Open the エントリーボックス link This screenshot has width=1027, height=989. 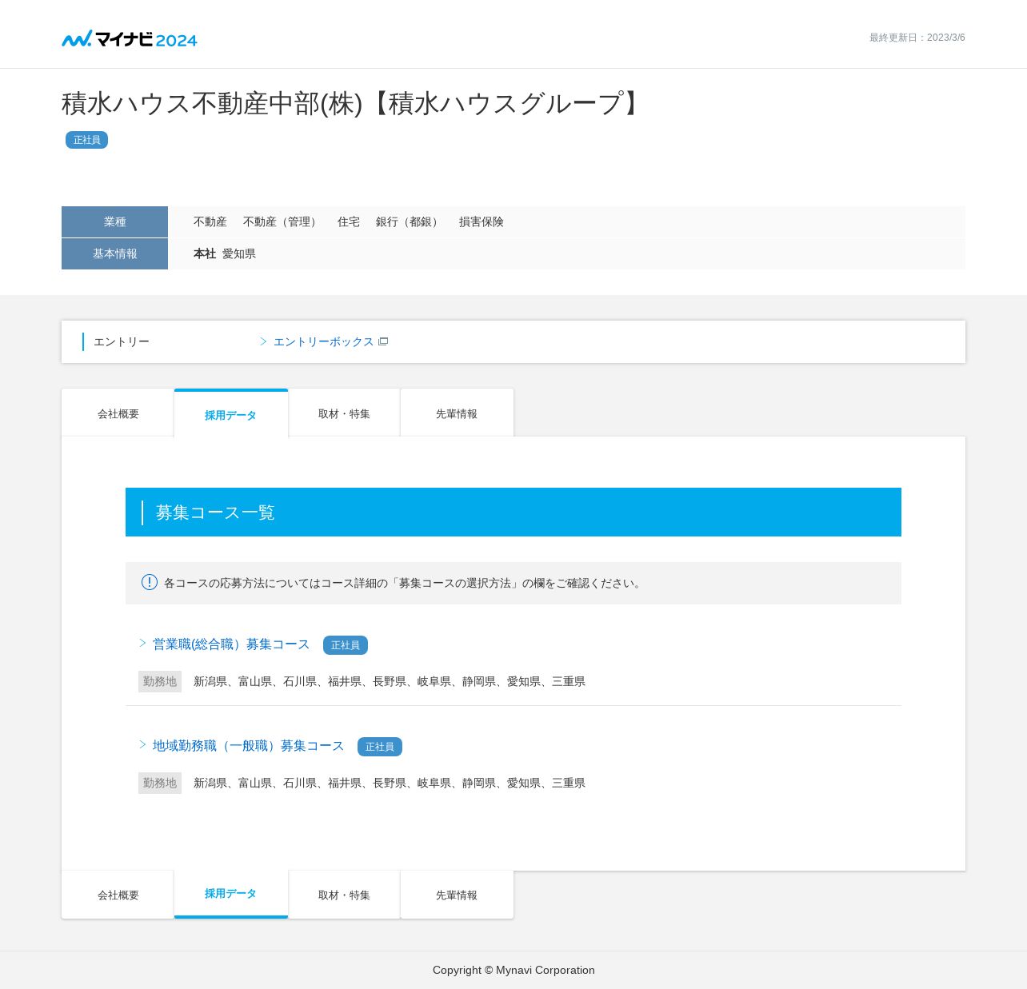pyautogui.click(x=323, y=341)
